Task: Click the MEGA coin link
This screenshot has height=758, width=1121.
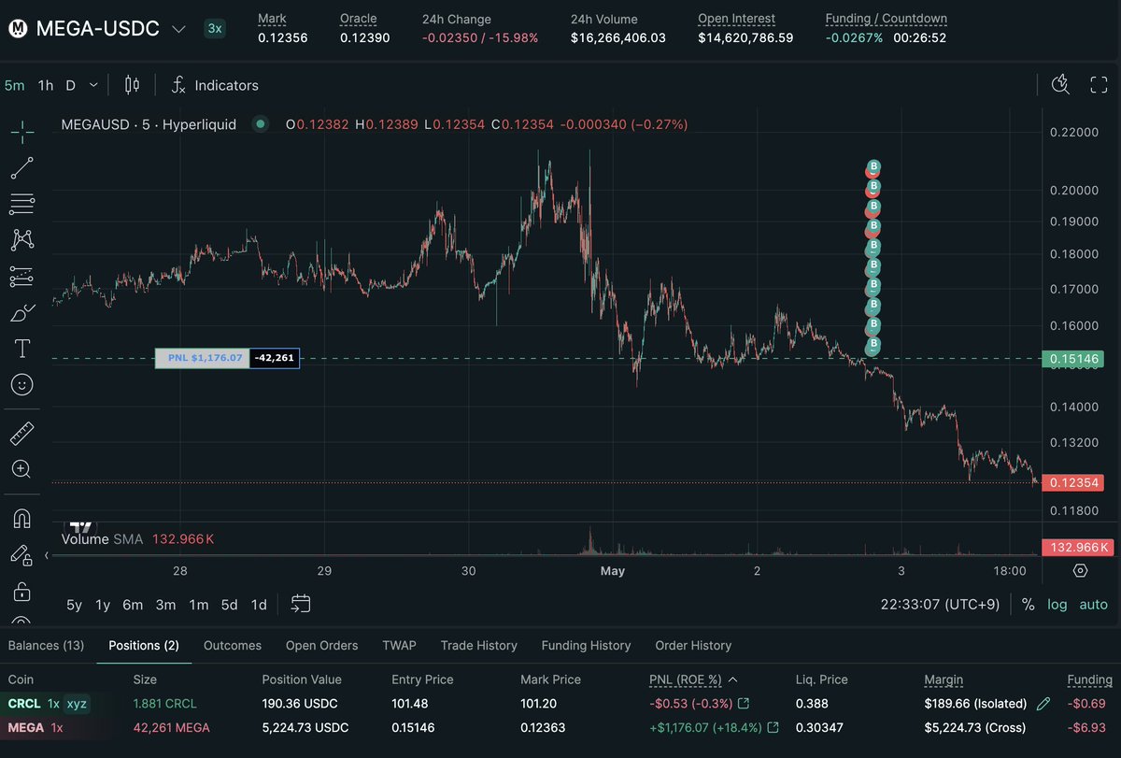Action: (x=26, y=727)
